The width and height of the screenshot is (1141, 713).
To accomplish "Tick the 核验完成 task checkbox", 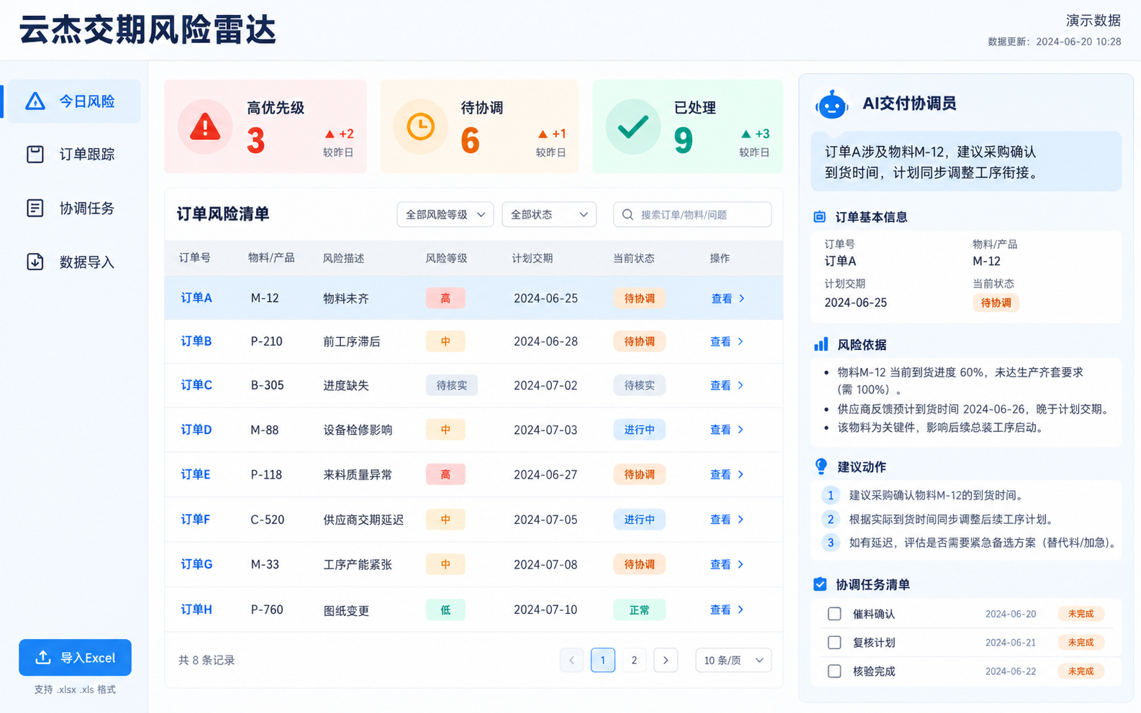I will (x=835, y=671).
